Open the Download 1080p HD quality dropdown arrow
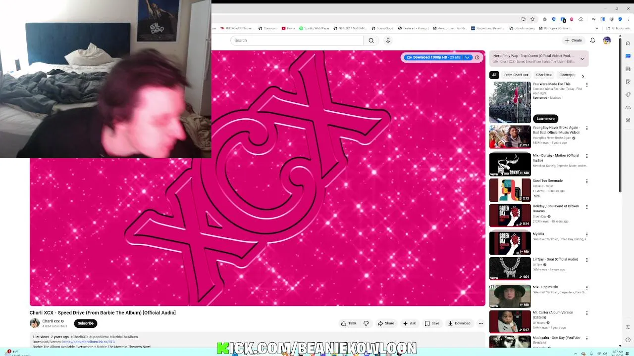634x356 pixels. (467, 57)
